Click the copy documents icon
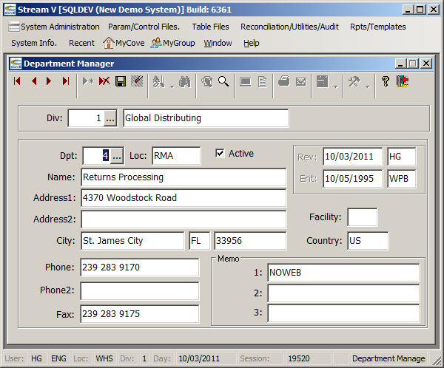This screenshot has height=368, width=444. [207, 82]
